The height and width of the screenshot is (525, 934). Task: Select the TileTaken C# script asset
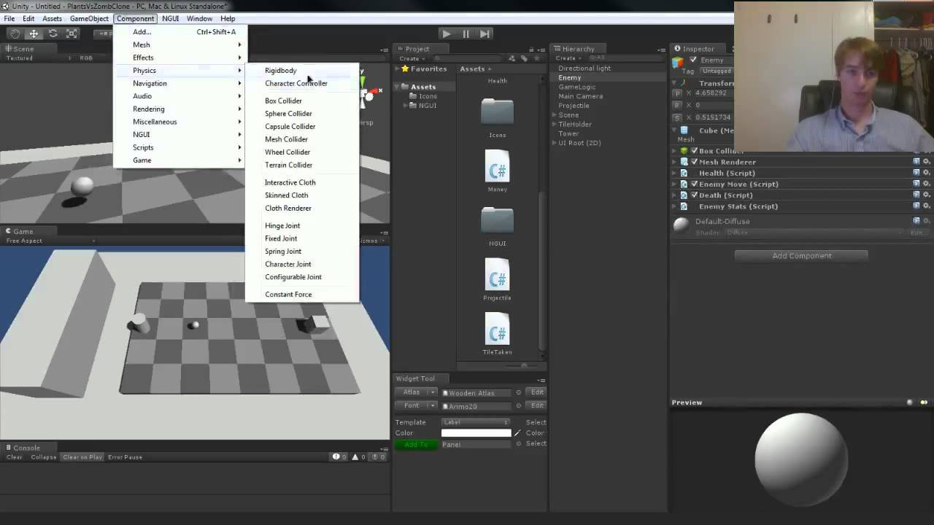tap(497, 330)
